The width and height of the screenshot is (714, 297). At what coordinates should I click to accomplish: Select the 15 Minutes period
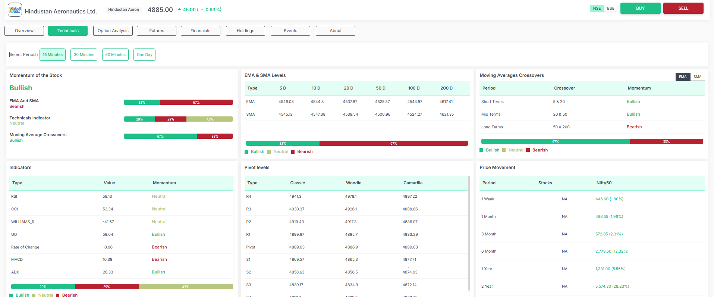tap(53, 55)
